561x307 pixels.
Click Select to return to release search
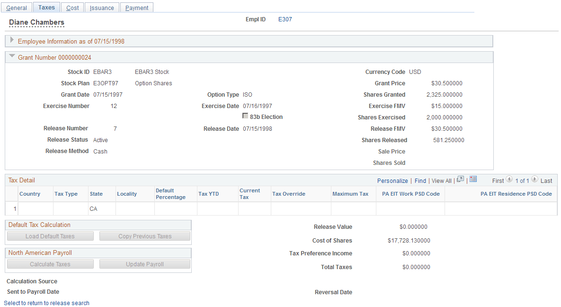46,303
